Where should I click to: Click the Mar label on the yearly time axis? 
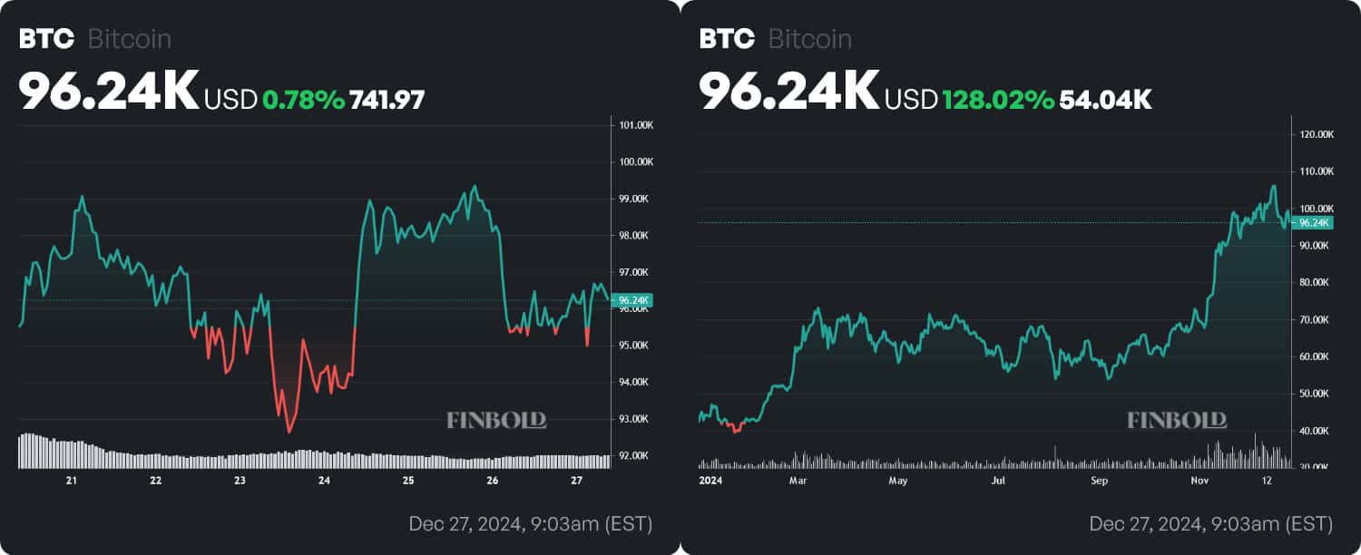(x=798, y=480)
